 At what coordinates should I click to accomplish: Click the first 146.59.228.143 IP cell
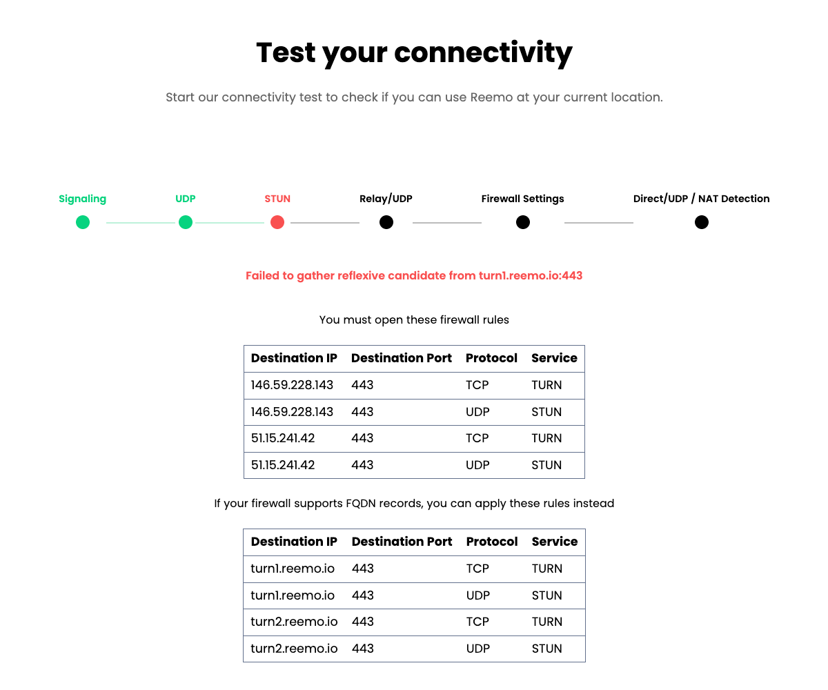292,385
